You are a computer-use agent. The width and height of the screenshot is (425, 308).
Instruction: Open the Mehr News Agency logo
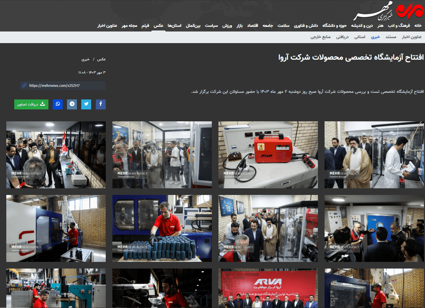[389, 11]
